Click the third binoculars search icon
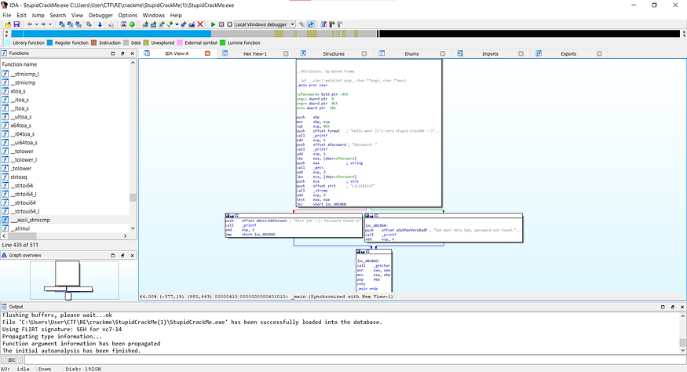This screenshot has width=687, height=372. pos(78,24)
